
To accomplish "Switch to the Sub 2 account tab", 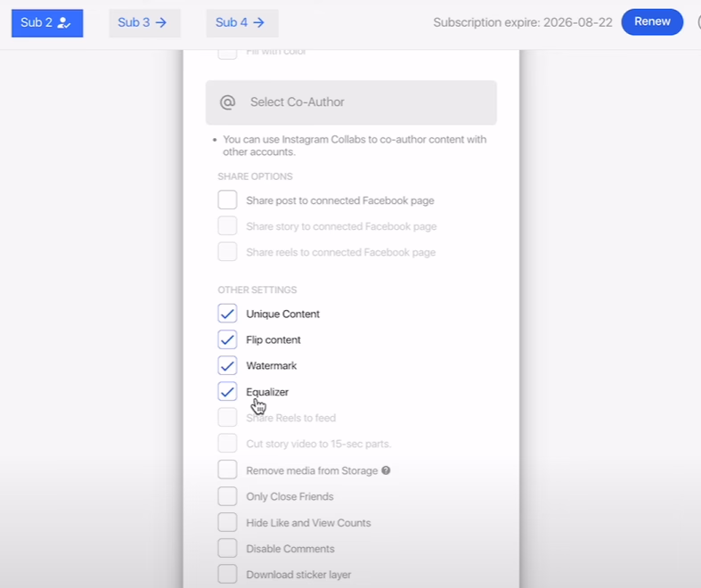I will click(x=47, y=23).
